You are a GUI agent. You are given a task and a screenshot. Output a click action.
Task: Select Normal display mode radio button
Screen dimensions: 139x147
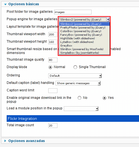[x=50, y=67]
